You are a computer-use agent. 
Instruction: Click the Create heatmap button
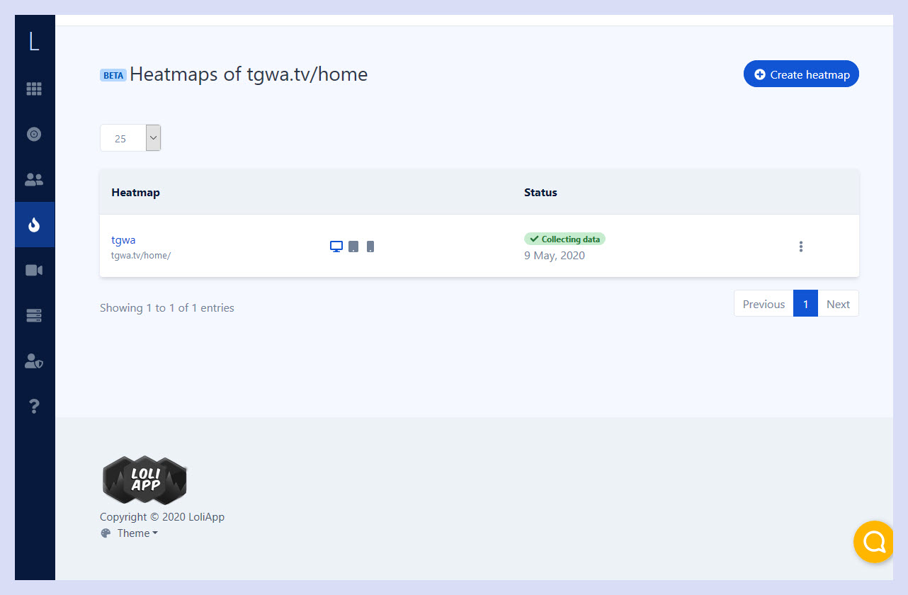(x=801, y=74)
